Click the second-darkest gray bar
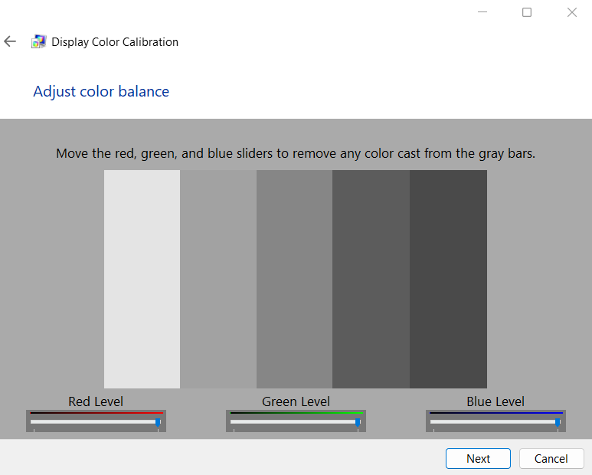592x475 pixels. [371, 279]
